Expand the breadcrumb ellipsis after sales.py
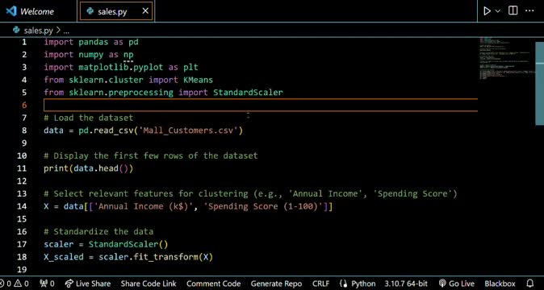 pos(66,31)
